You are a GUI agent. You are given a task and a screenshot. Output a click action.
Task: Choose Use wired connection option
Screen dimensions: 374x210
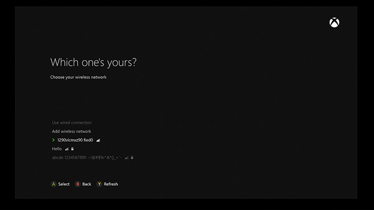click(72, 123)
